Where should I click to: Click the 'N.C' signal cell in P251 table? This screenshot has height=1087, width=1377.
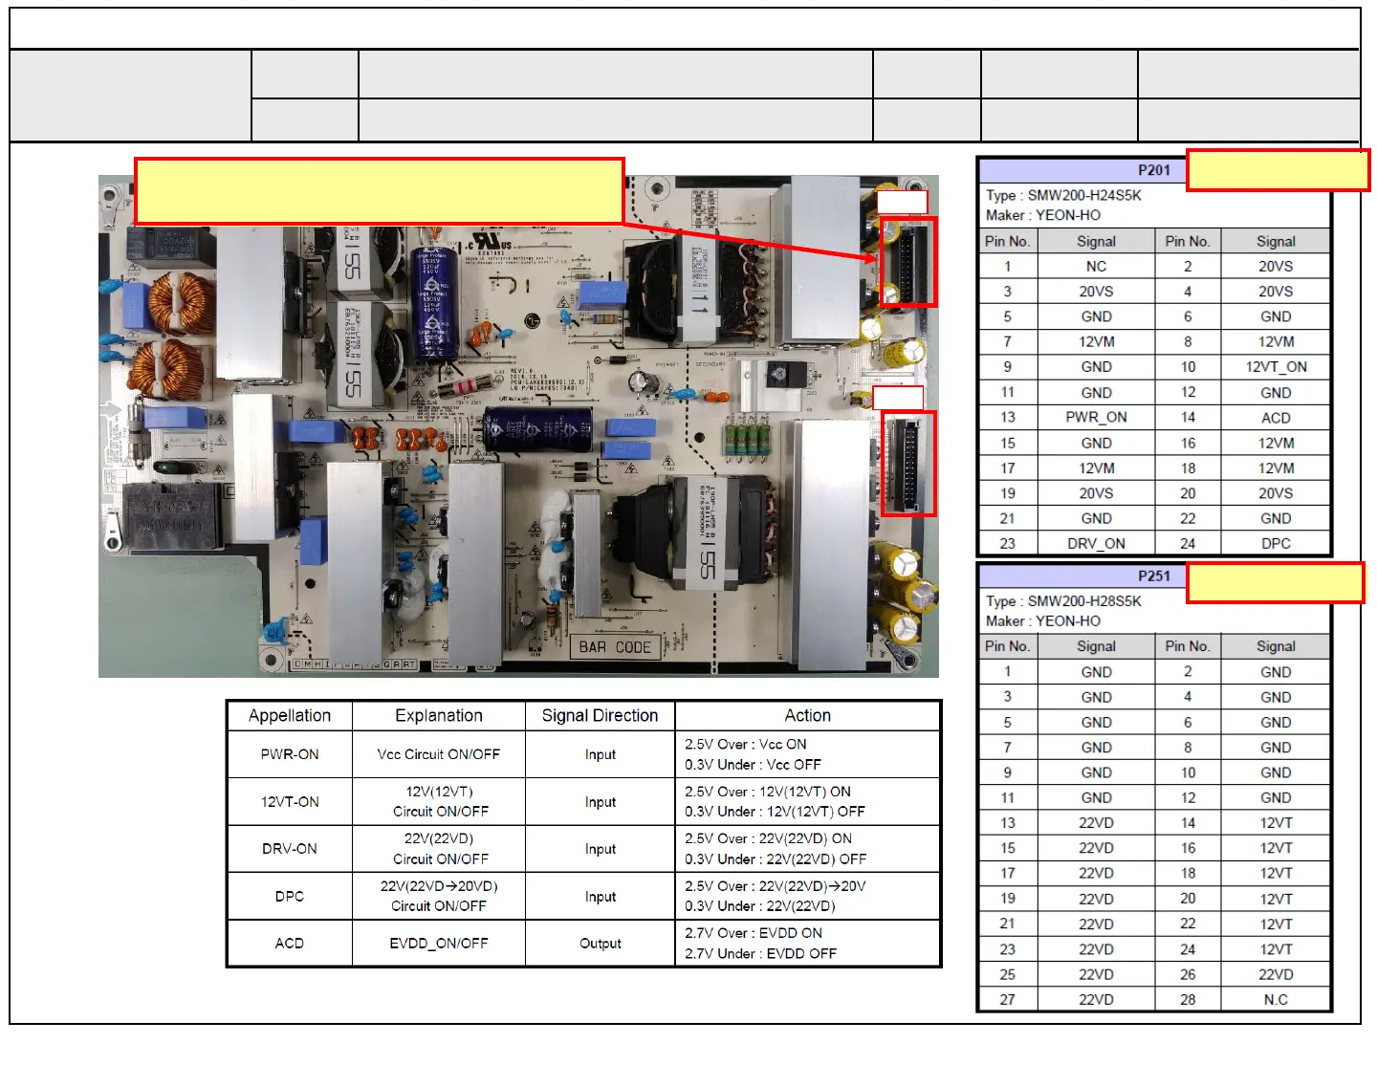(1276, 999)
